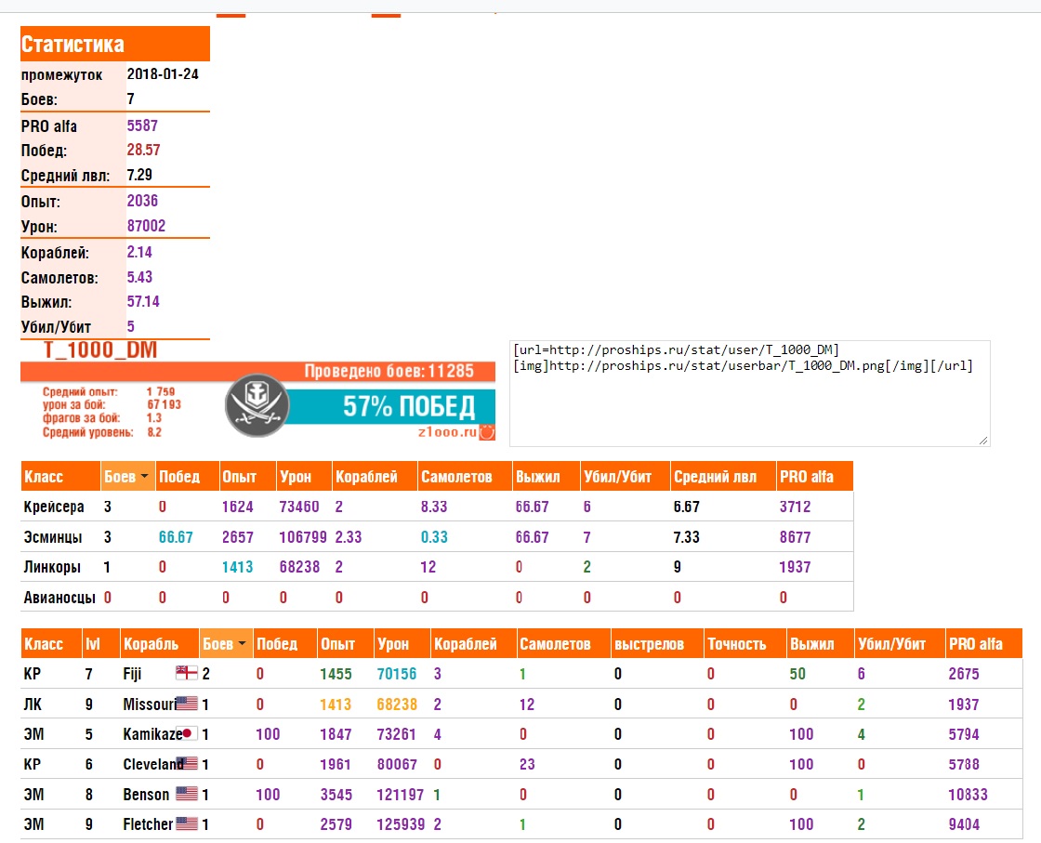Sort the class table by Опыт

tap(247, 477)
